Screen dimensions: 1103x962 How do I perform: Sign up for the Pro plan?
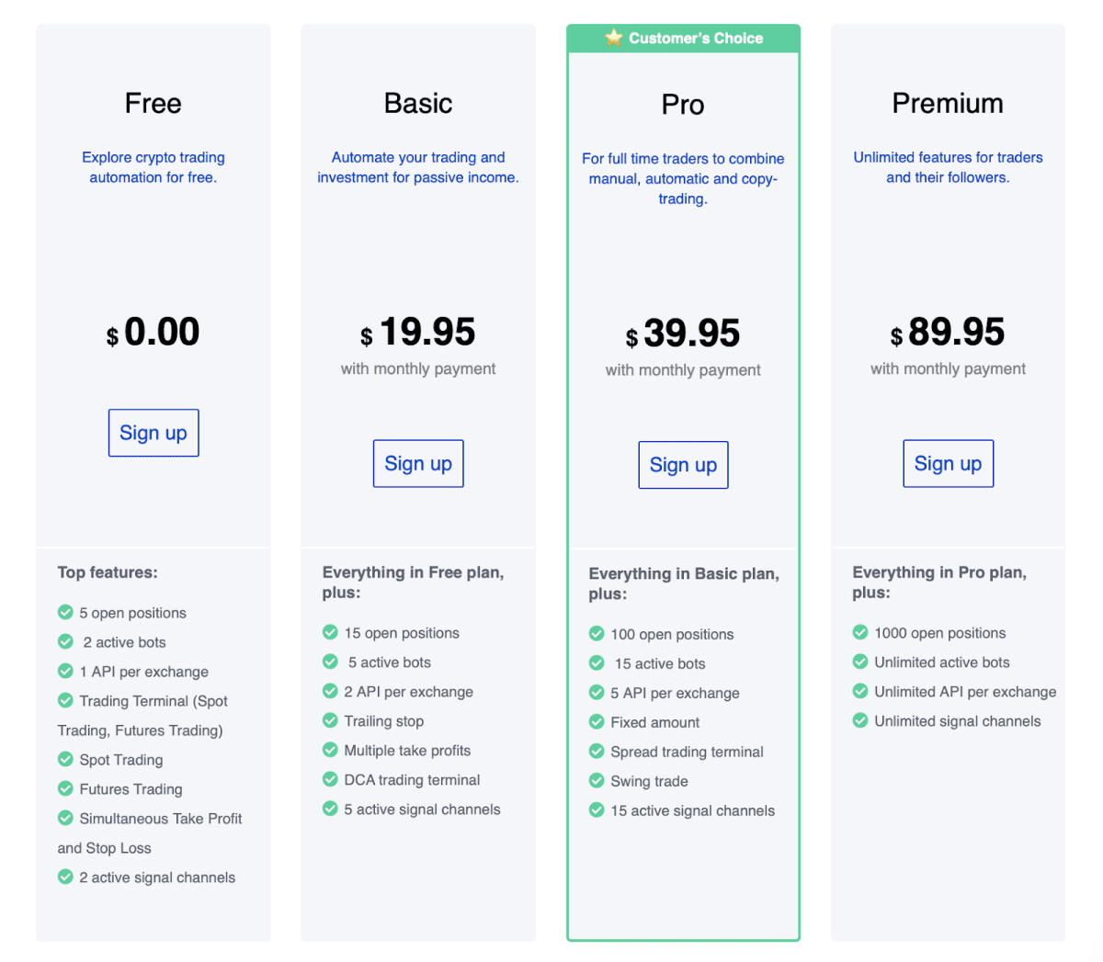pyautogui.click(x=683, y=465)
